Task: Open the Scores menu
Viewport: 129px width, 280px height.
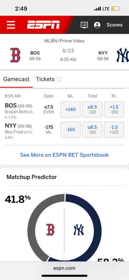Action: [114, 25]
